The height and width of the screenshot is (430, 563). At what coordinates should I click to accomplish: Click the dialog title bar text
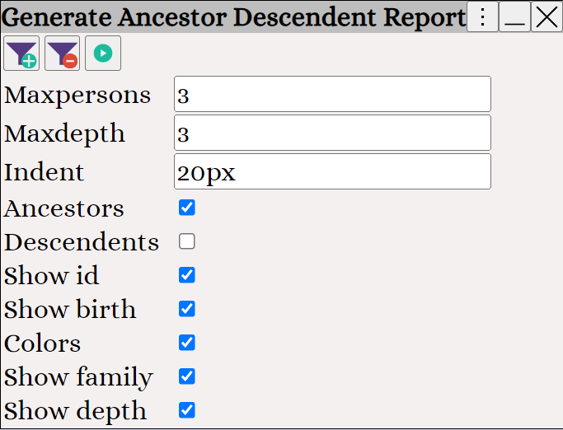point(234,17)
